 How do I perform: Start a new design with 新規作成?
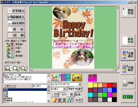click(x=128, y=40)
